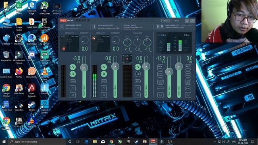Mute the bus A output
This screenshot has width=258, height=145.
tap(160, 95)
